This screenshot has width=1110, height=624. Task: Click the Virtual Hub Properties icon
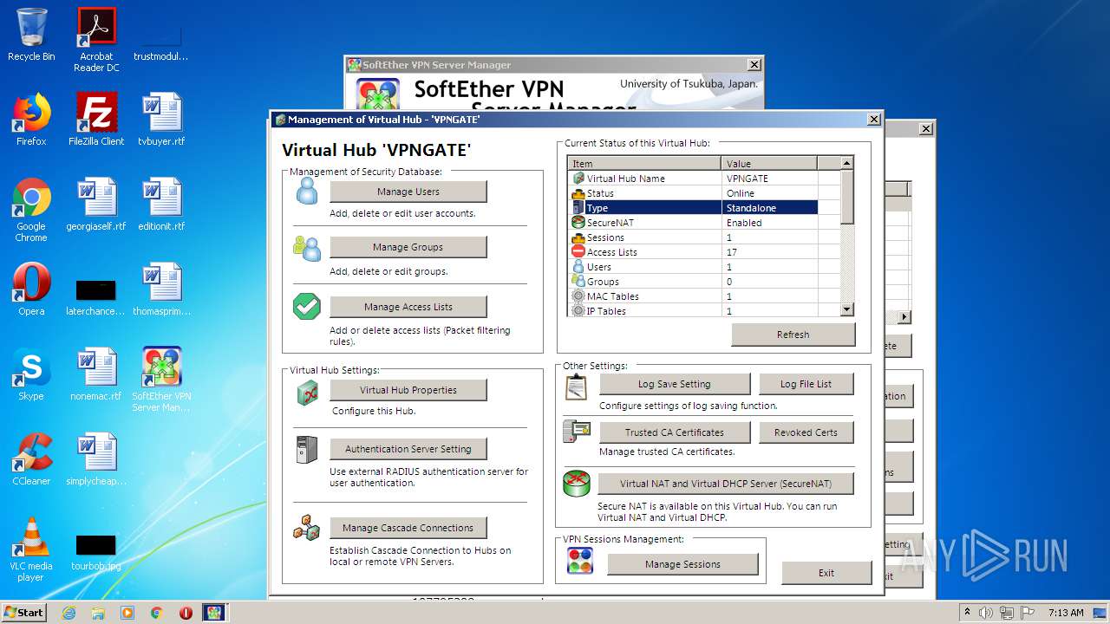308,392
